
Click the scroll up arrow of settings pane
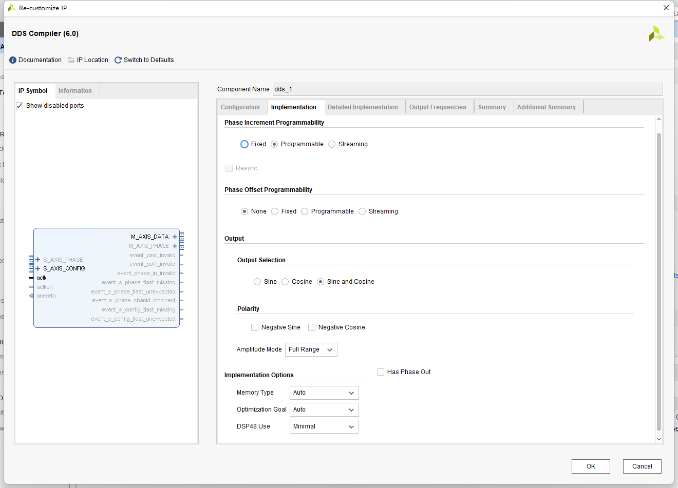pos(659,120)
